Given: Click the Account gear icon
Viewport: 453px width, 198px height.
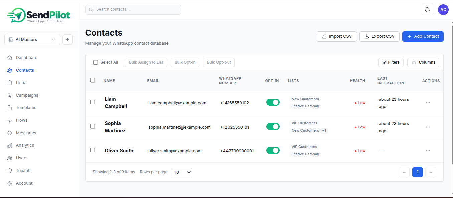Looking at the screenshot, I should tap(10, 183).
